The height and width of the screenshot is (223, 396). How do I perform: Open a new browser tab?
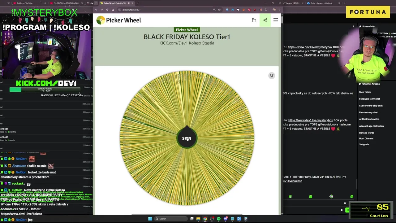pyautogui.click(x=138, y=3)
